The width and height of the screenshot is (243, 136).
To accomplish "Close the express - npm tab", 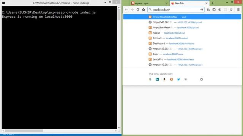I will (x=166, y=3).
